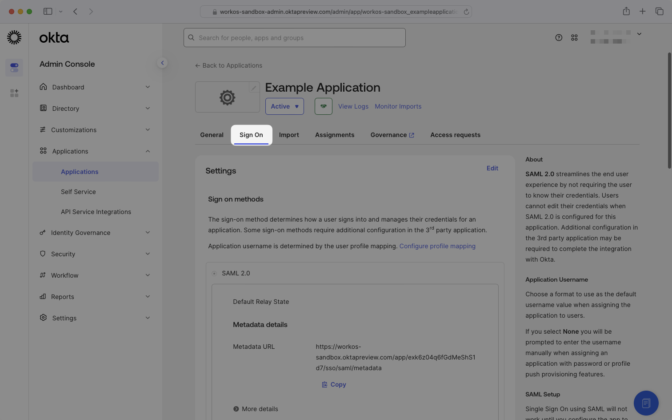Click Back to Applications link
Screen dimensions: 672x420
[228, 65]
